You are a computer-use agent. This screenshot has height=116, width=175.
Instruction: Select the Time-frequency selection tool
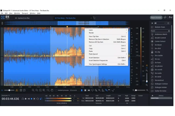(85, 90)
